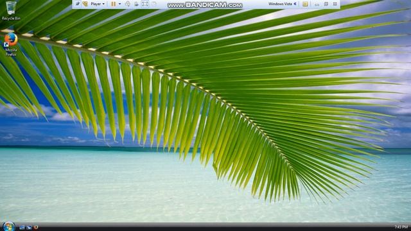The height and width of the screenshot is (231, 411).
Task: Close the VMware Player window
Action: pos(335,4)
